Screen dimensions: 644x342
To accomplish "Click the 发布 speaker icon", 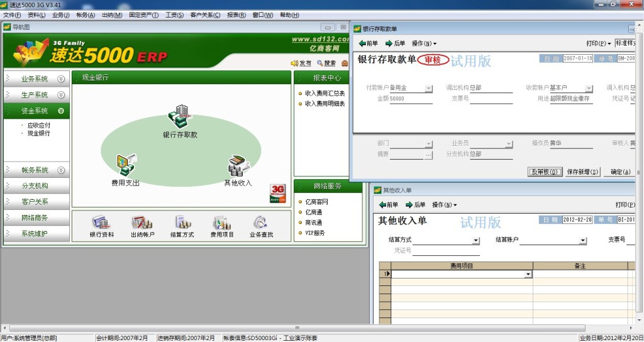I will 294,63.
